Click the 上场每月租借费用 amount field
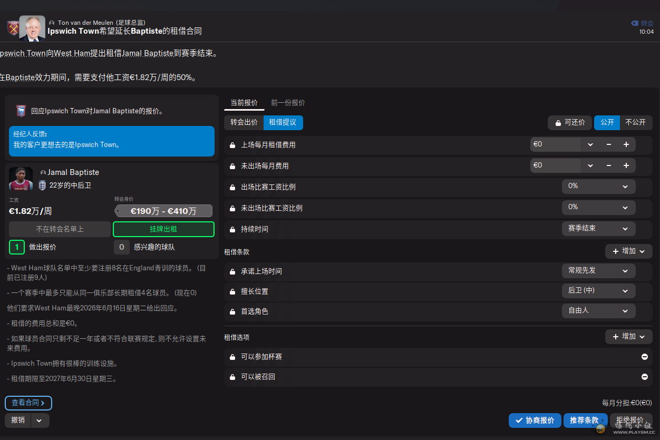This screenshot has width=660, height=440. [x=556, y=144]
